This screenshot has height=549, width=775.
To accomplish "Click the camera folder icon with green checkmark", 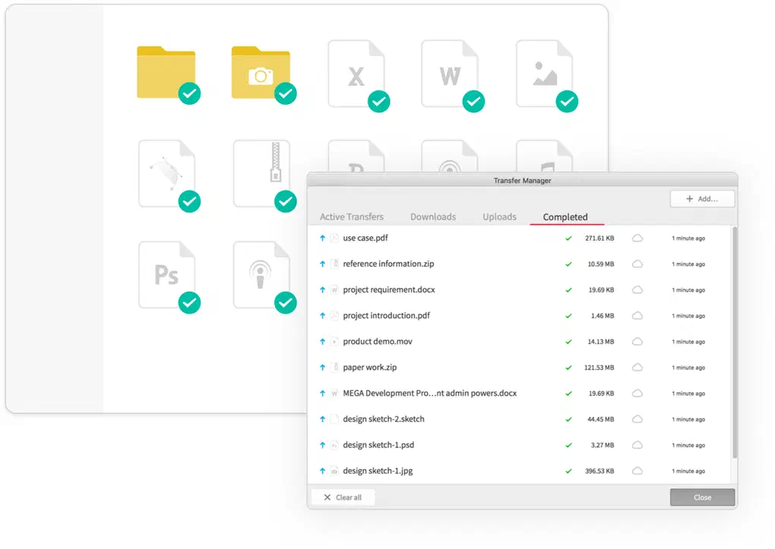I will pos(262,73).
